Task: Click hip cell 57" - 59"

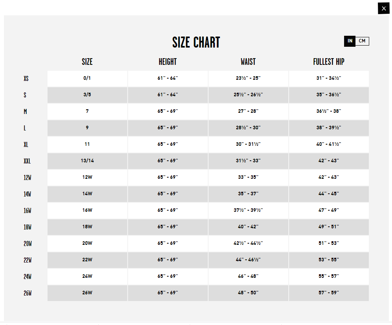Action: 329,293
